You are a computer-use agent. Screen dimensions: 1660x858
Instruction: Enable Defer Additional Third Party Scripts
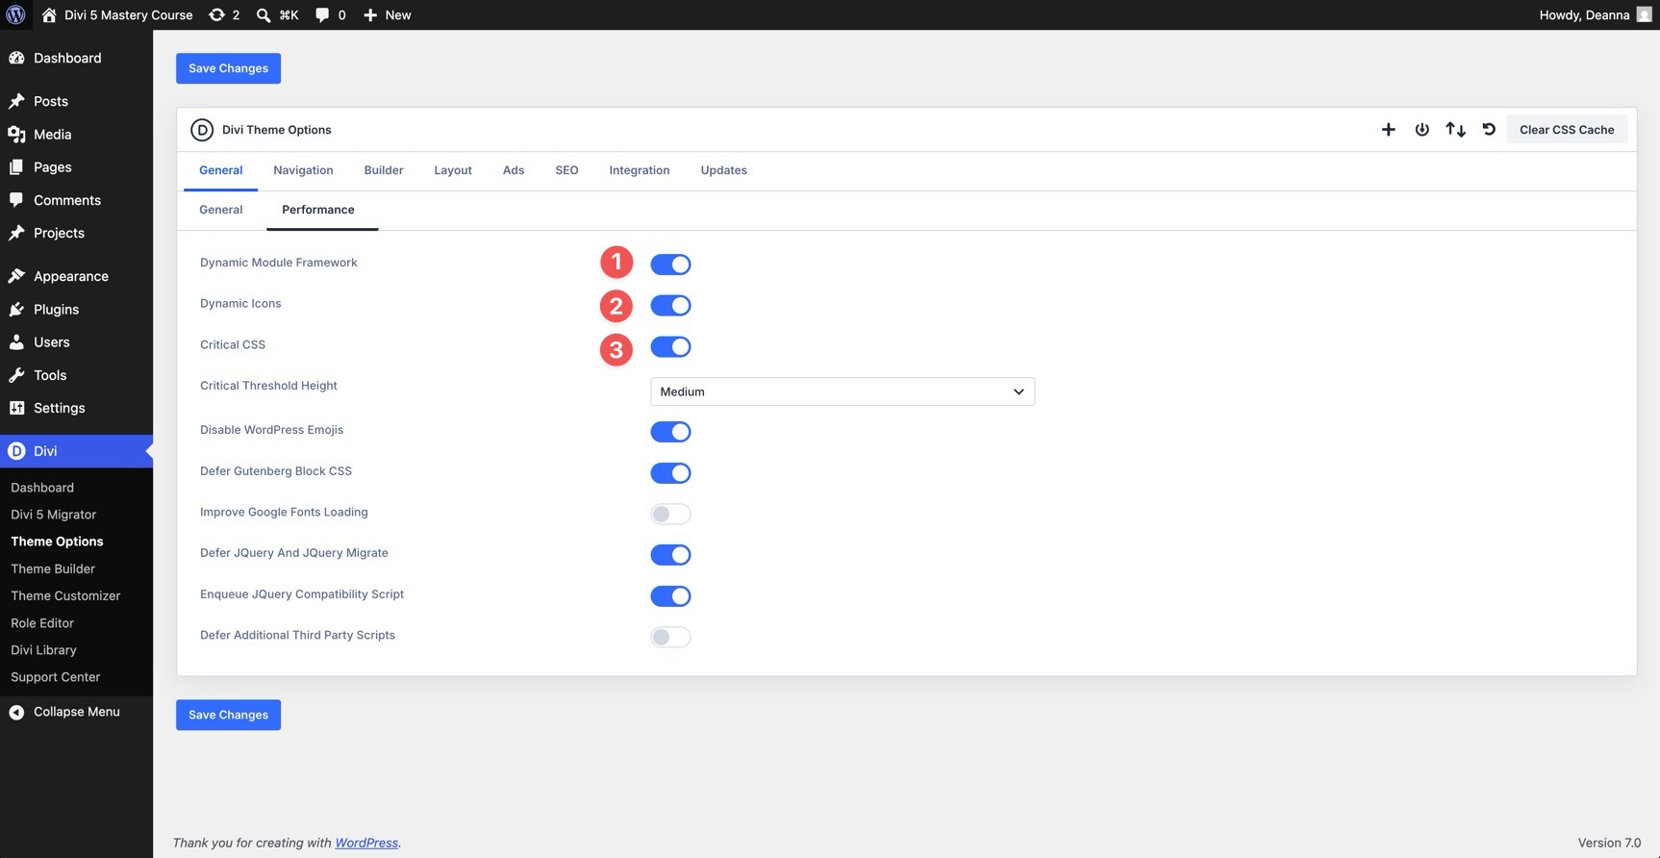[670, 637]
